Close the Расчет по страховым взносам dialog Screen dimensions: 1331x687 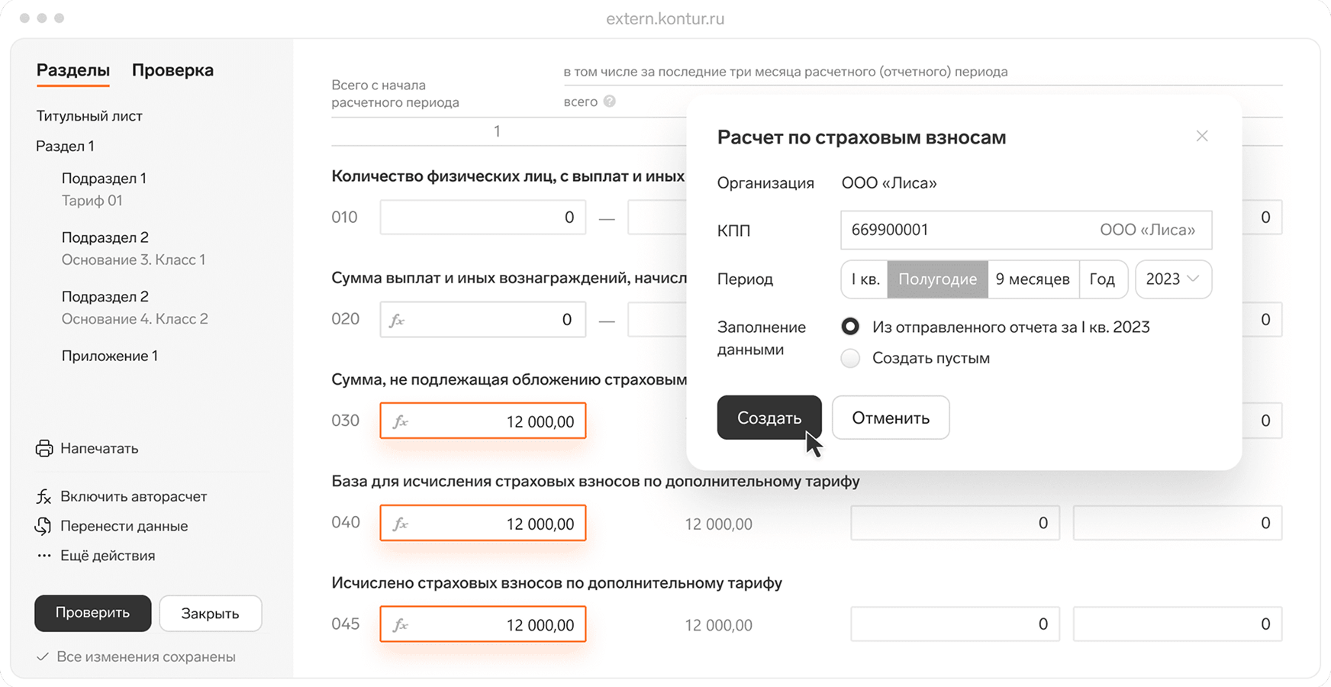coord(1202,136)
